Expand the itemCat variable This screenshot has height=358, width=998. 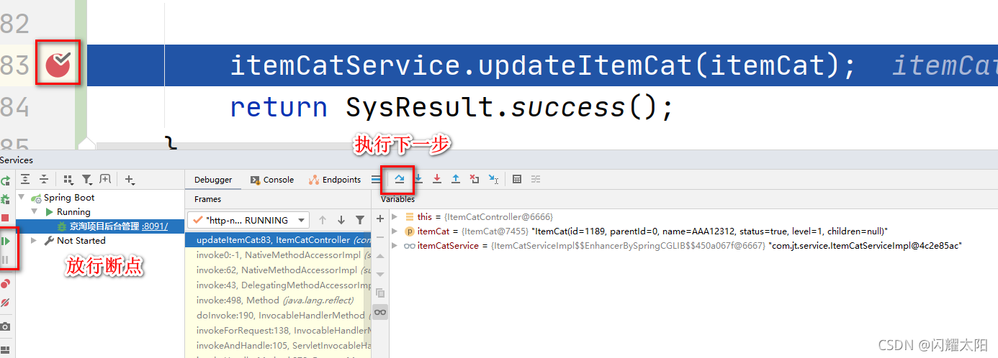(x=395, y=231)
